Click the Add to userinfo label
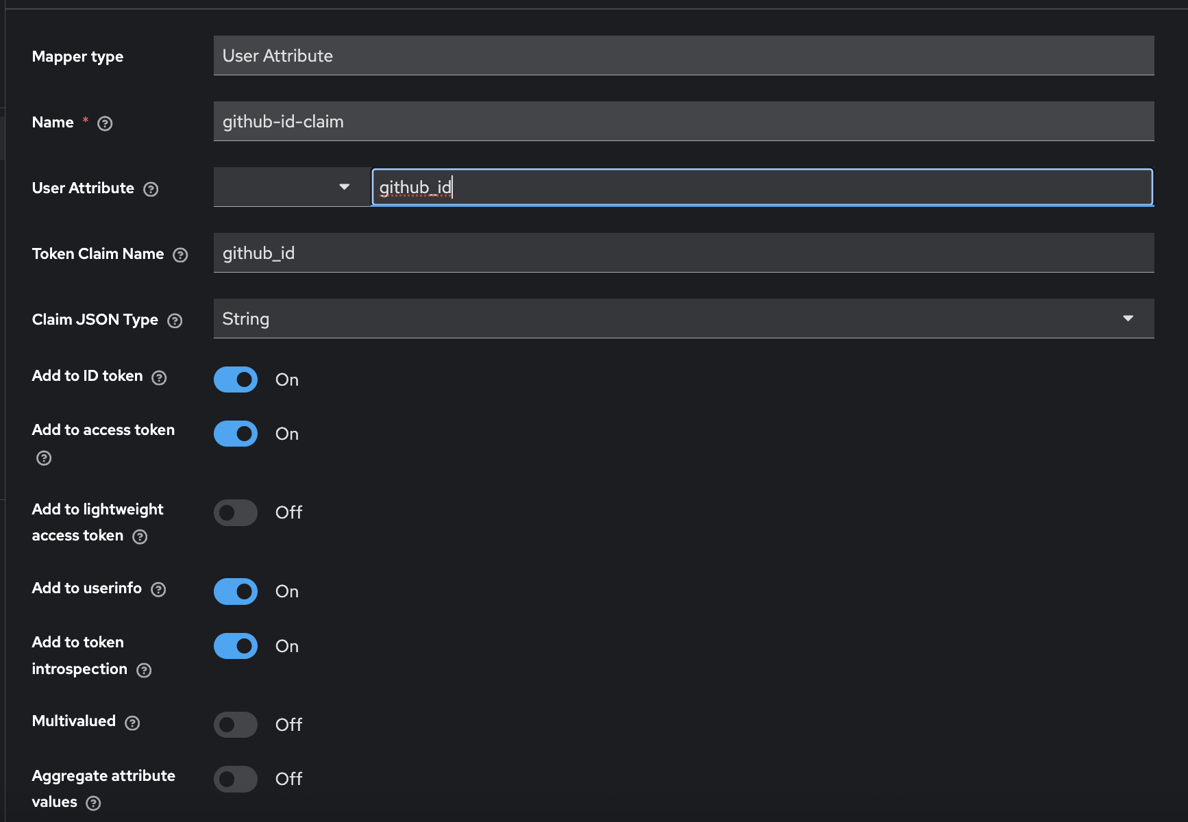This screenshot has width=1188, height=822. click(87, 588)
